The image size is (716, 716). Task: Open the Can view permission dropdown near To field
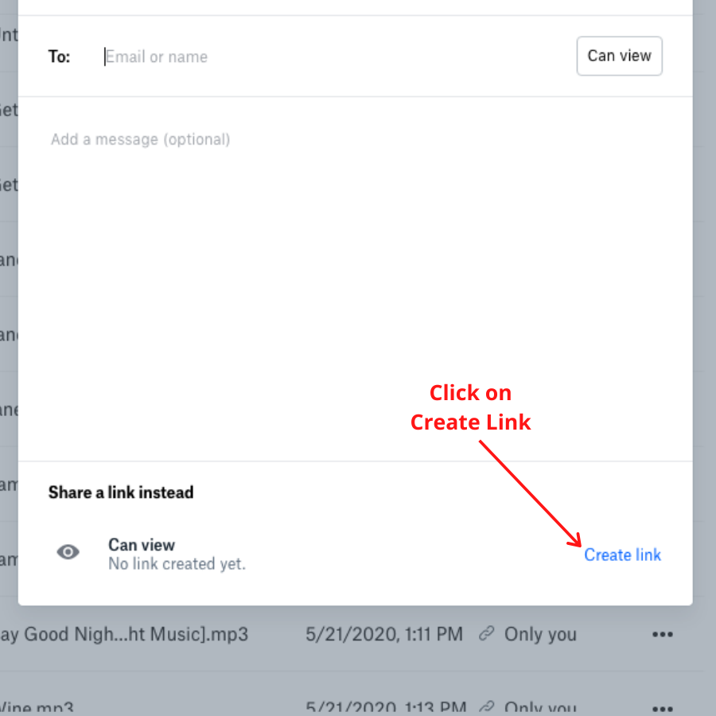coord(619,56)
